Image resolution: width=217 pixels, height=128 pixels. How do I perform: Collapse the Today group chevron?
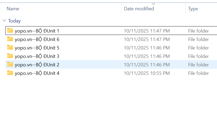point(4,21)
